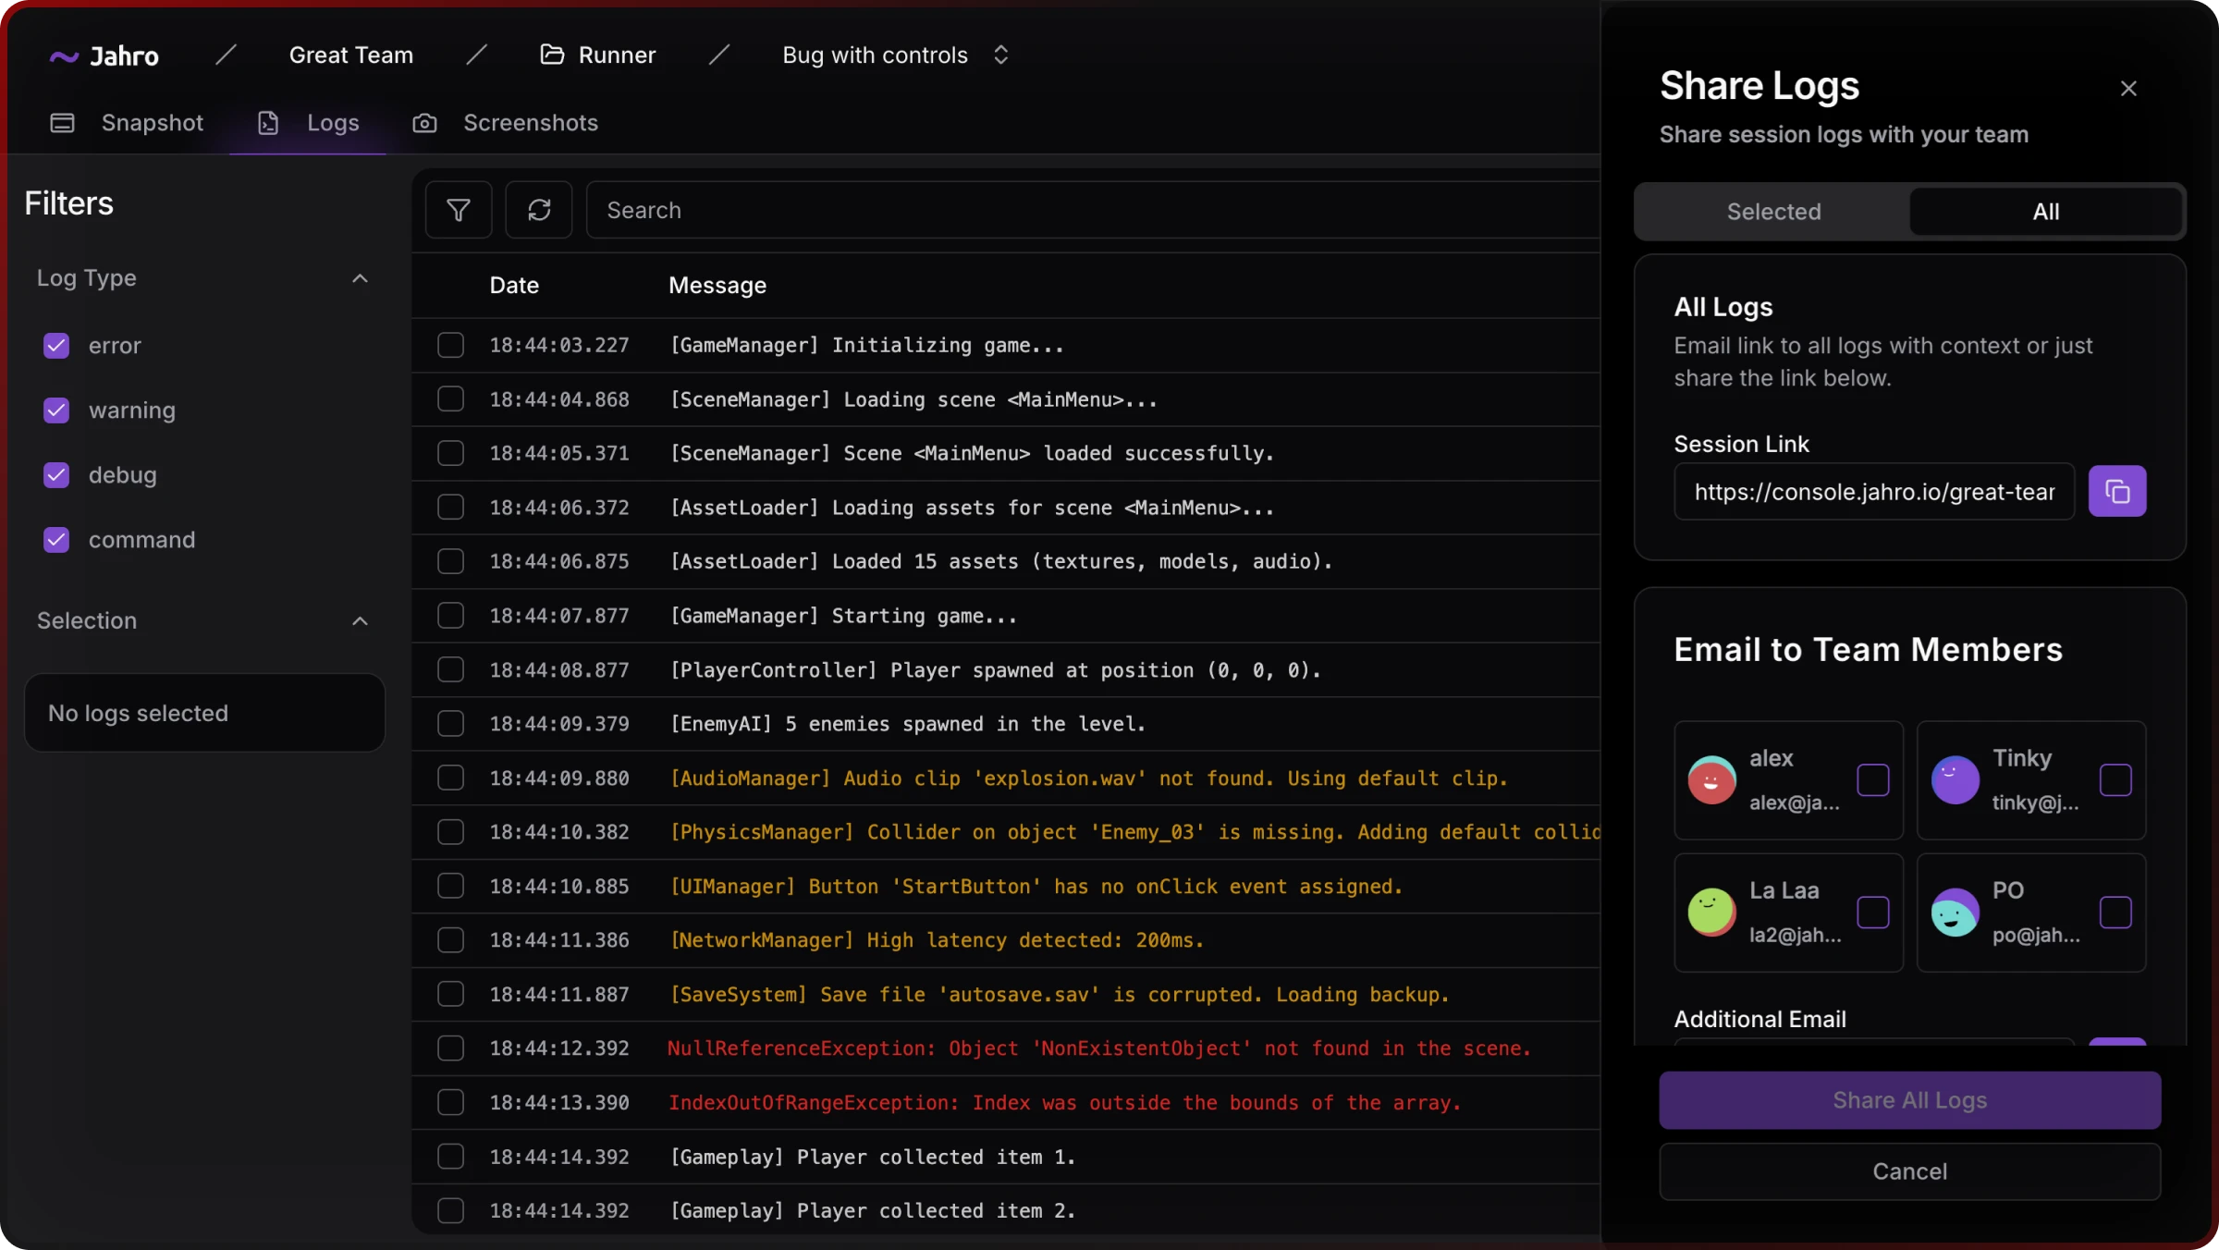Refresh logs with the reload icon
This screenshot has width=2219, height=1250.
click(x=539, y=210)
